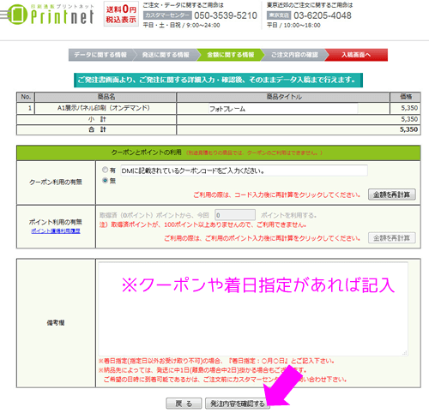This screenshot has width=429, height=413.
Task: Click the 商品名 column header
Action: (106, 97)
